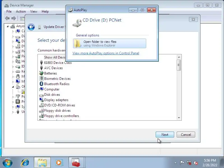224x168 pixels.
Task: Open View more AutoPlay options in Control Panel link
Action: [x=106, y=53]
